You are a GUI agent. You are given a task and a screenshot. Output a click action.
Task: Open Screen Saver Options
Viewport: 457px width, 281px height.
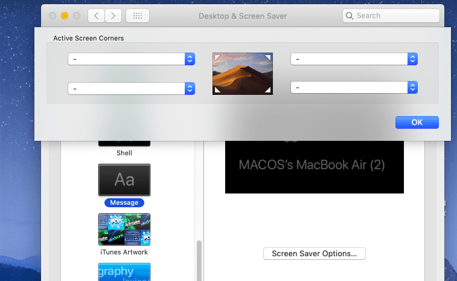(315, 253)
